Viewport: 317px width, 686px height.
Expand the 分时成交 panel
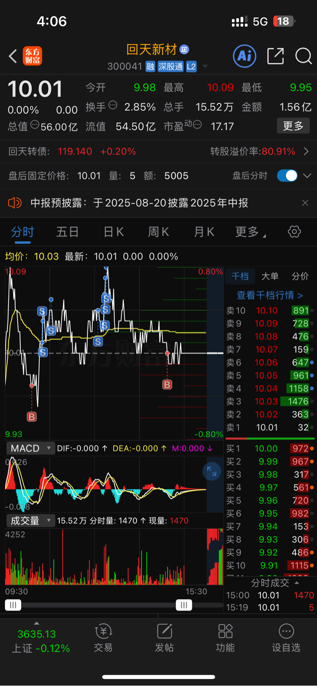coord(275,583)
